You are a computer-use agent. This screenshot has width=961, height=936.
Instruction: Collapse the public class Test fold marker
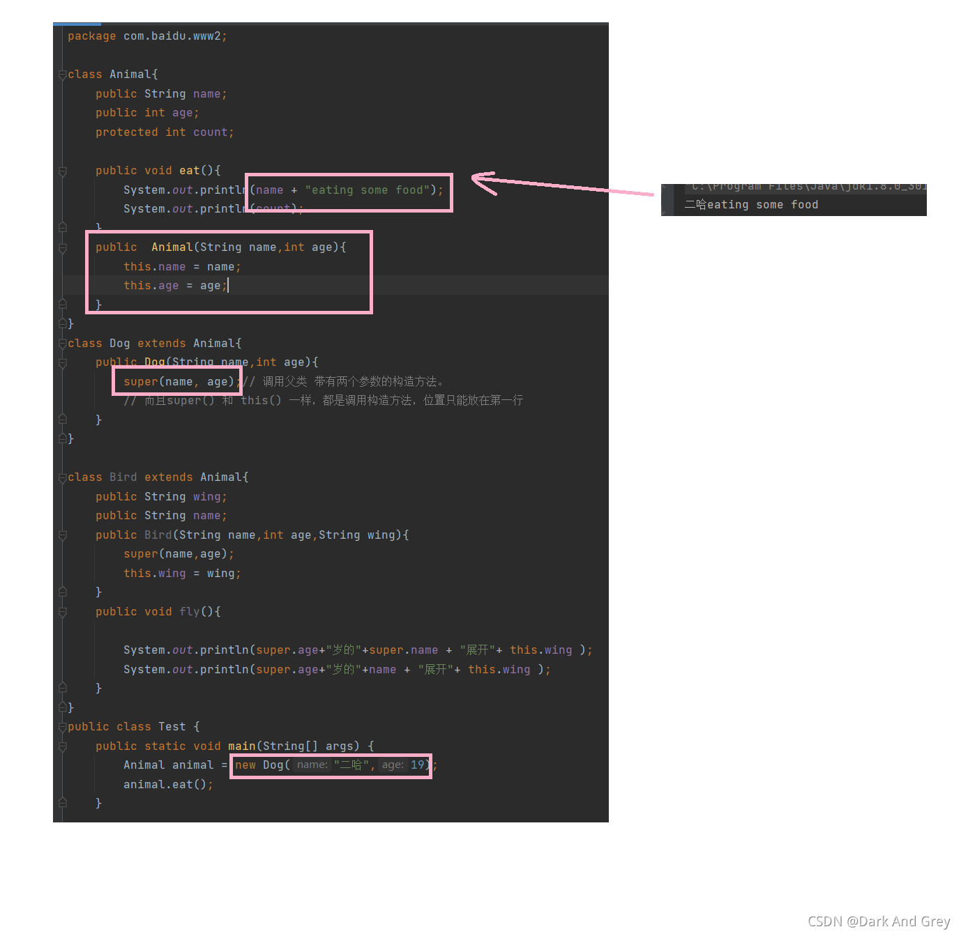[62, 727]
